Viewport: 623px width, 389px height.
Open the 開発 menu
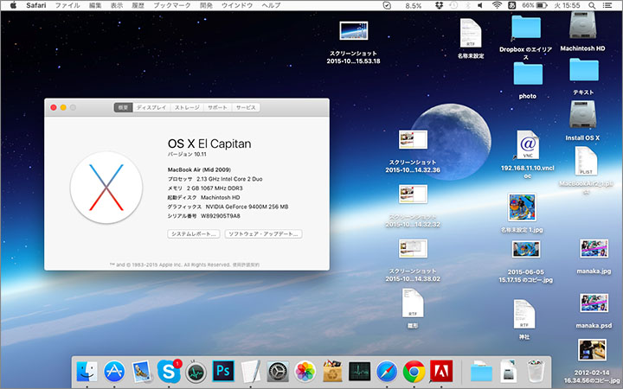[x=206, y=5]
